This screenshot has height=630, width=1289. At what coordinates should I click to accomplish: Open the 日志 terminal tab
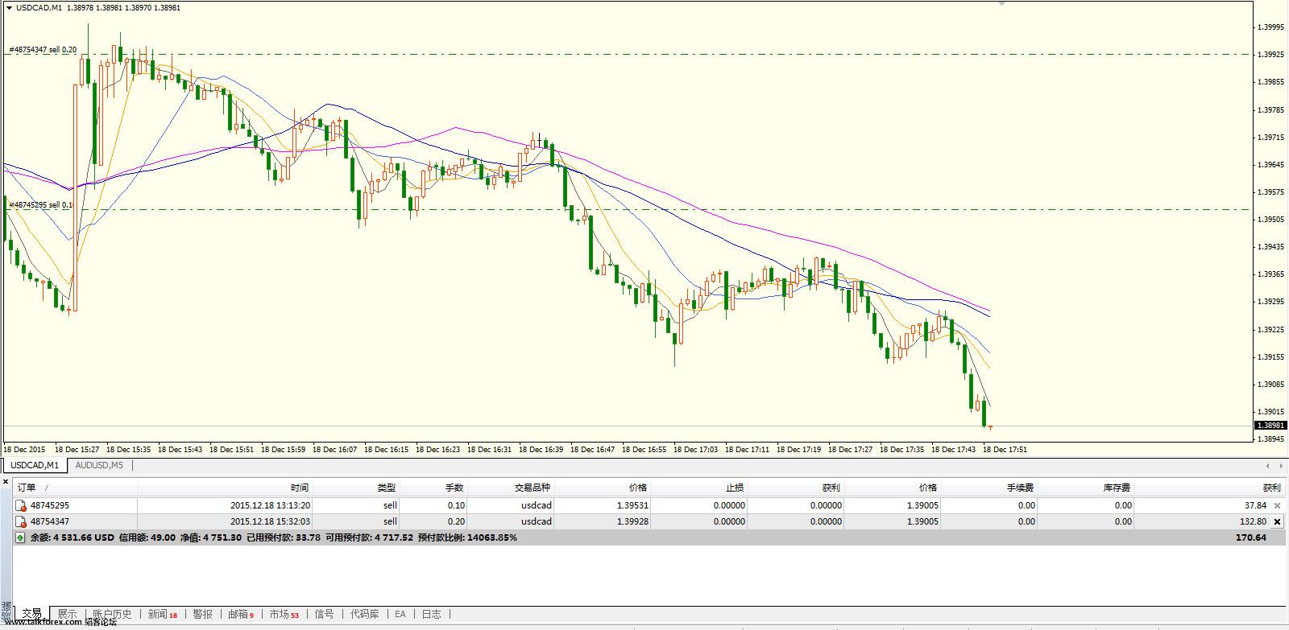point(432,614)
